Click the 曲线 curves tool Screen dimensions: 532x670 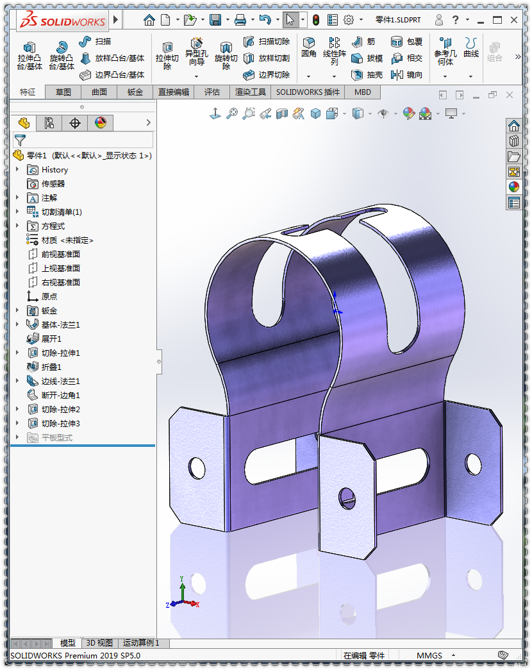click(x=471, y=47)
